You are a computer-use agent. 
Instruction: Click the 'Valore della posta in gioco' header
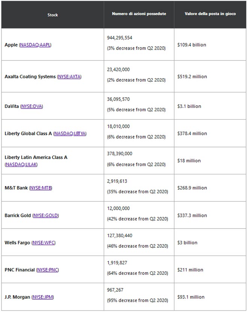point(210,14)
